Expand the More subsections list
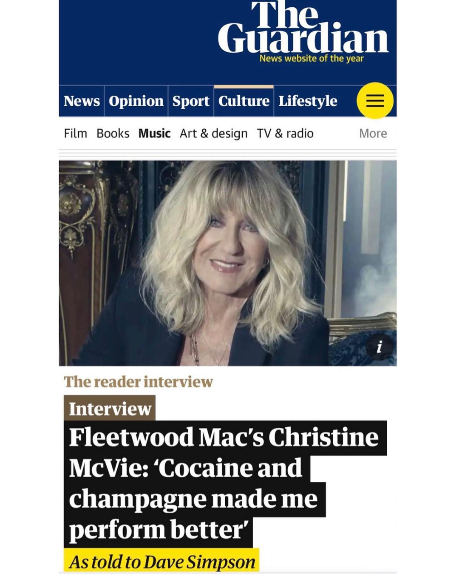 373,134
